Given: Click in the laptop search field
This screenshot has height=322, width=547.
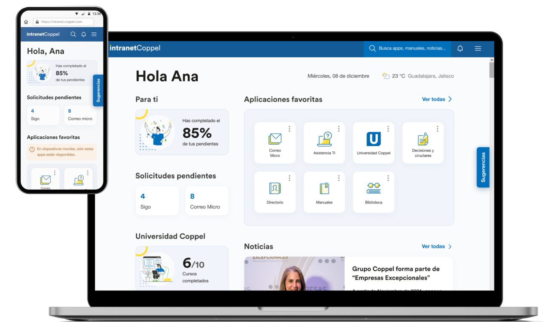Looking at the screenshot, I should pos(407,48).
